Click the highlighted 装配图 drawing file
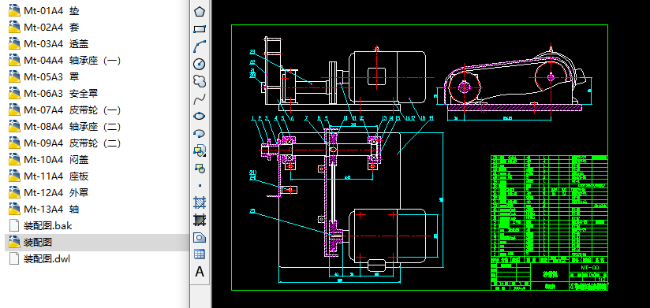The height and width of the screenshot is (308, 650). [97, 242]
